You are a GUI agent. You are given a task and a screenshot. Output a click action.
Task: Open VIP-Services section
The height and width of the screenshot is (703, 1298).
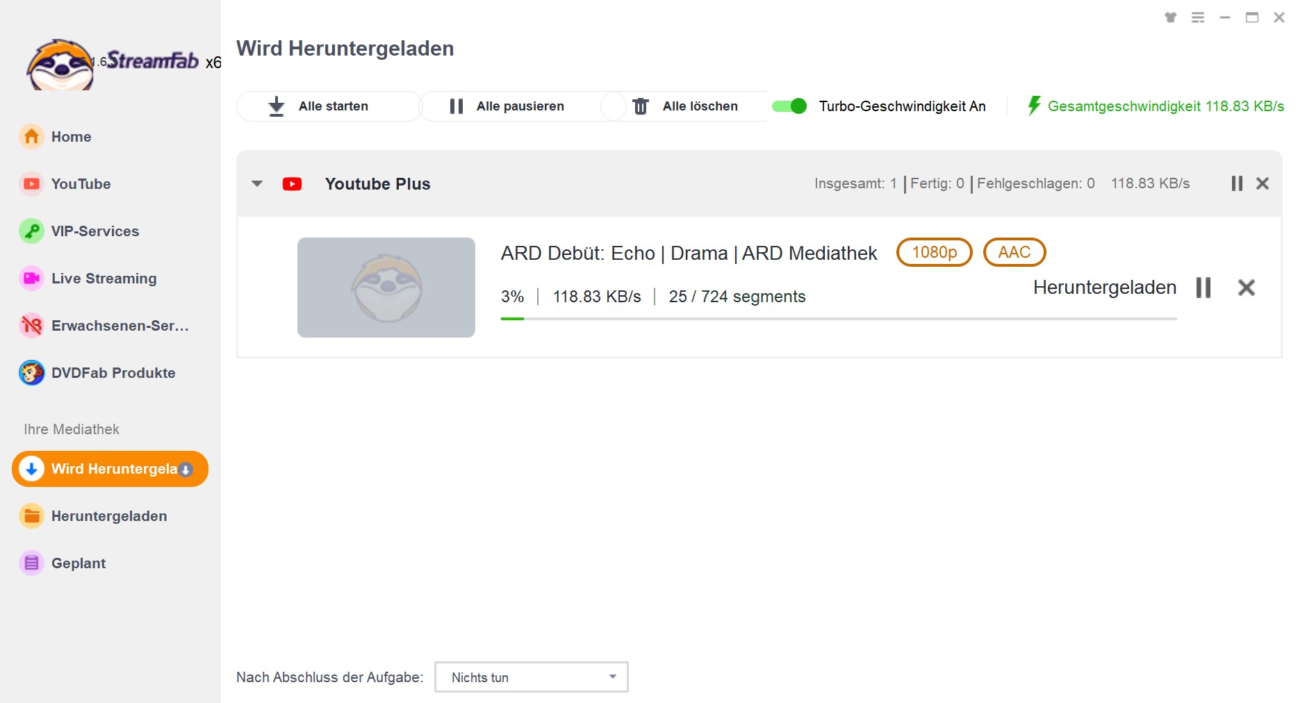pos(110,231)
